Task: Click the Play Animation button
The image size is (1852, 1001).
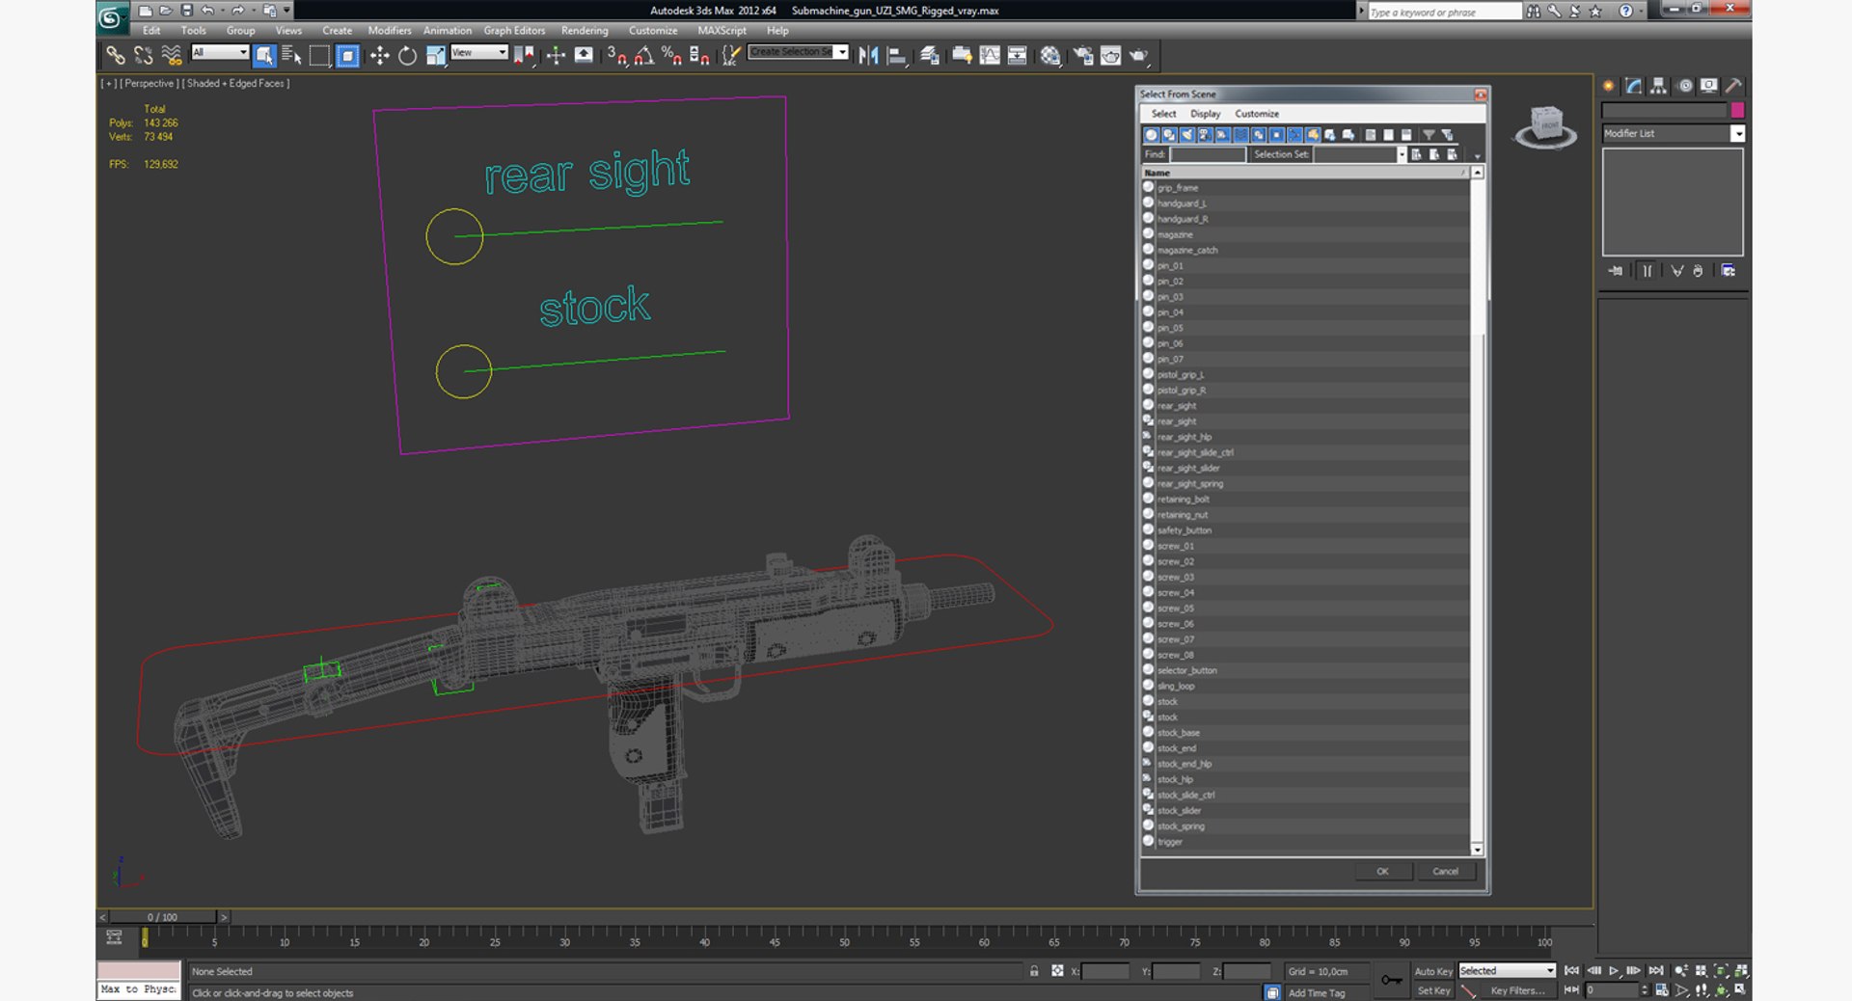Action: point(1614,971)
